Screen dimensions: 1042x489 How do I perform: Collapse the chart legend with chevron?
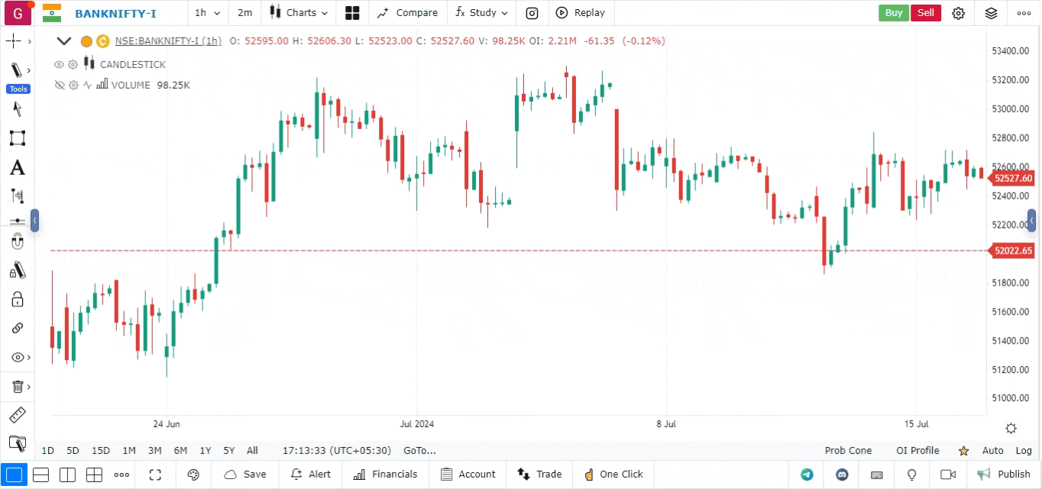64,41
